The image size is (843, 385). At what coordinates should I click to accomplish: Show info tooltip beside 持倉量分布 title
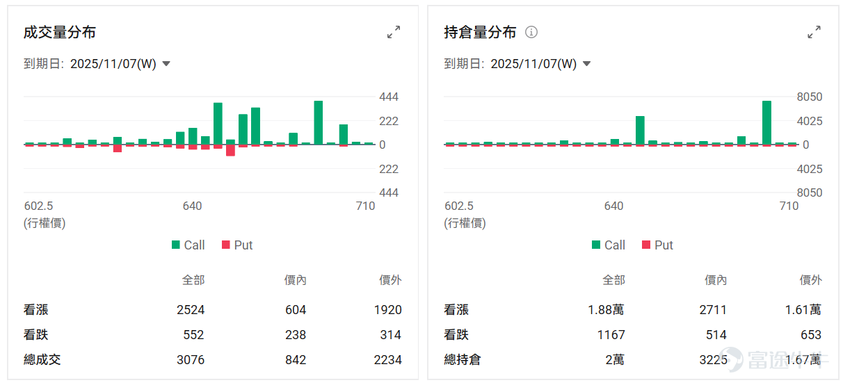click(531, 32)
